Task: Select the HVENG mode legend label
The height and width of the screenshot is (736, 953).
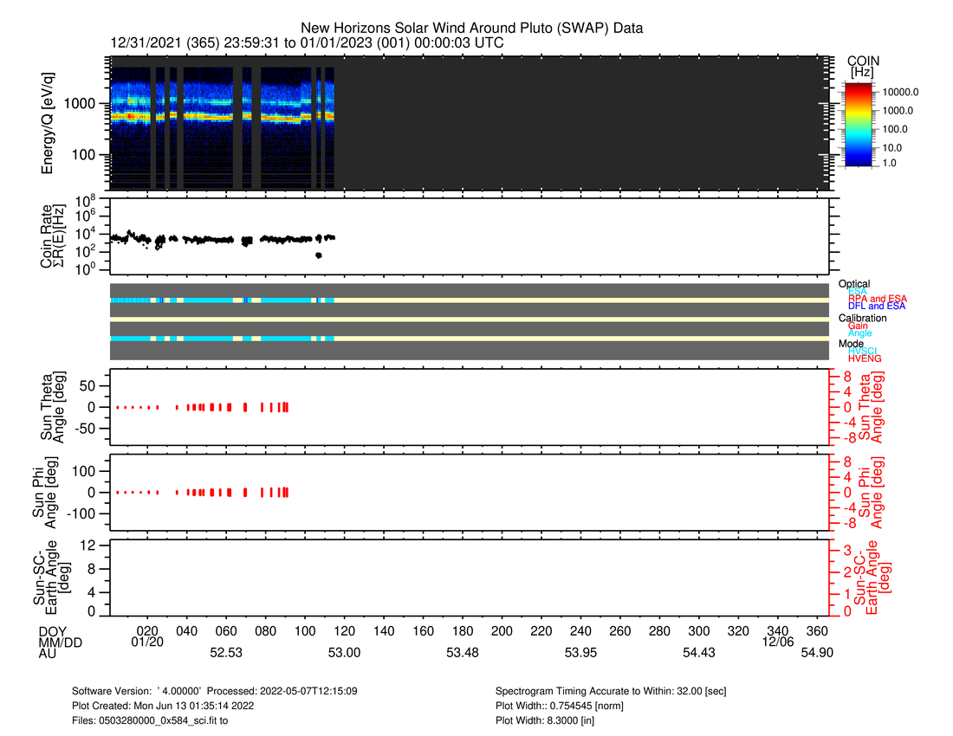Action: click(x=865, y=358)
